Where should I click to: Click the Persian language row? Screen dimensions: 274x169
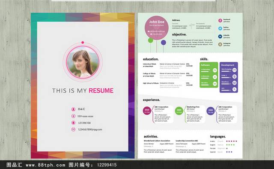219,149
